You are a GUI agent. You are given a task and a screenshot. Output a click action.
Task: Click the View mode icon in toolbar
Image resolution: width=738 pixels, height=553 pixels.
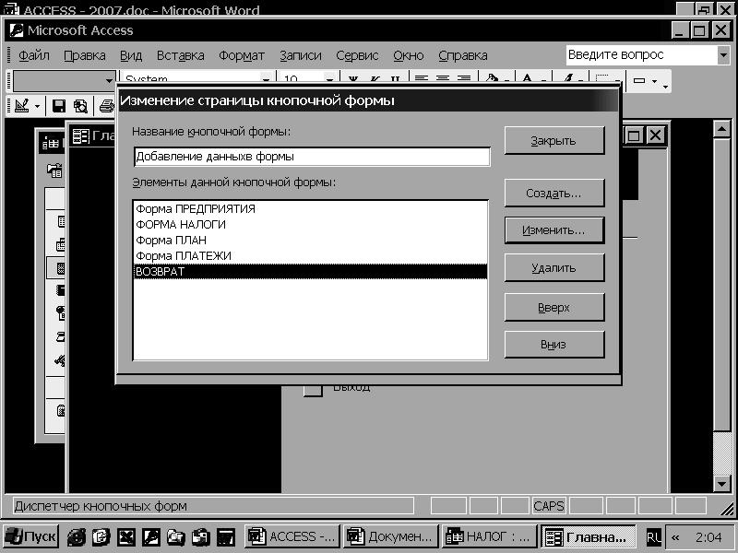pos(21,106)
